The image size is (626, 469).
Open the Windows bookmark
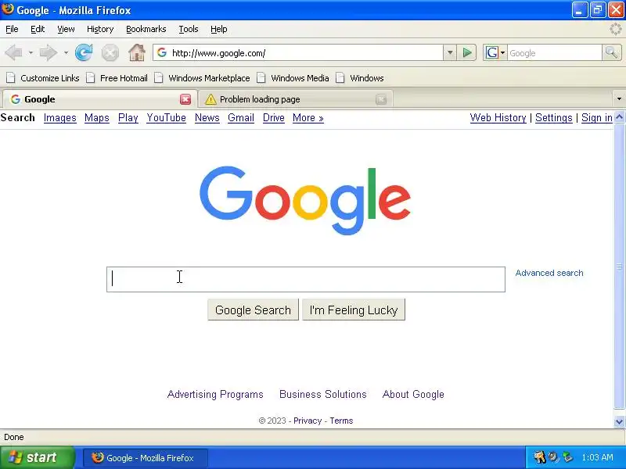point(360,78)
